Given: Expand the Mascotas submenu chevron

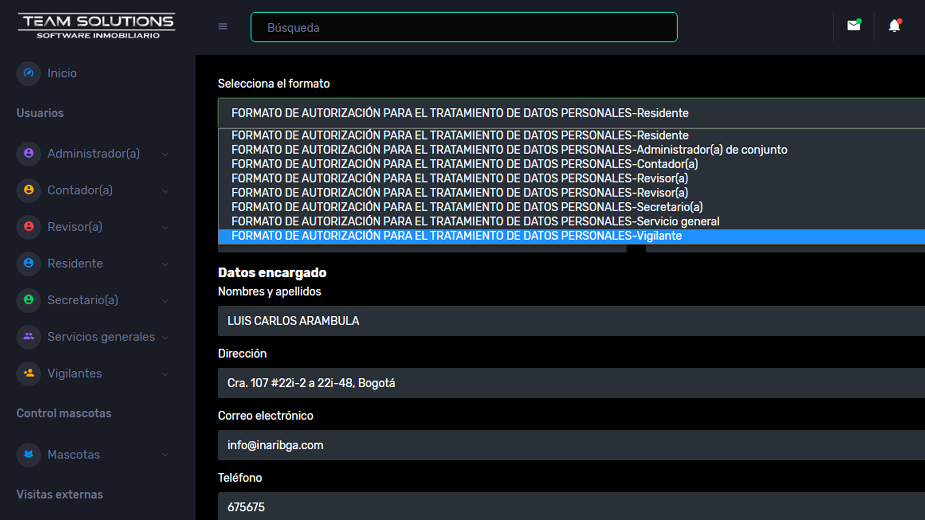Looking at the screenshot, I should pyautogui.click(x=165, y=455).
